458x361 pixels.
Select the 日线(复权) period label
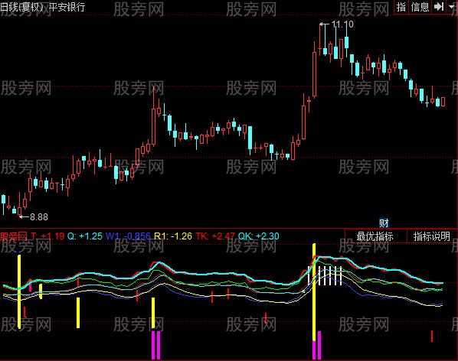pos(22,7)
